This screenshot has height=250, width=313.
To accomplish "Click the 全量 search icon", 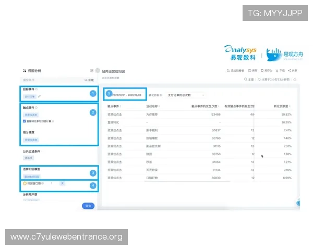I will 246,79.
